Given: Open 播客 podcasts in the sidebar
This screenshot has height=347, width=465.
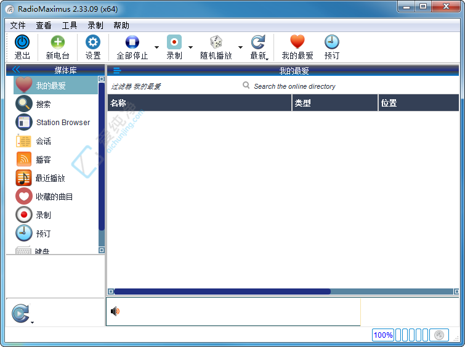Looking at the screenshot, I should [x=56, y=160].
